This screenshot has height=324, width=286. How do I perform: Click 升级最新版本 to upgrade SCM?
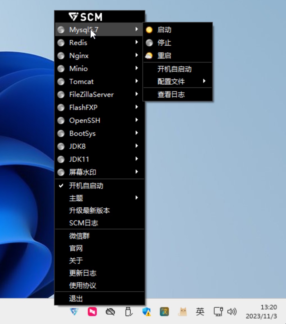pyautogui.click(x=100, y=210)
